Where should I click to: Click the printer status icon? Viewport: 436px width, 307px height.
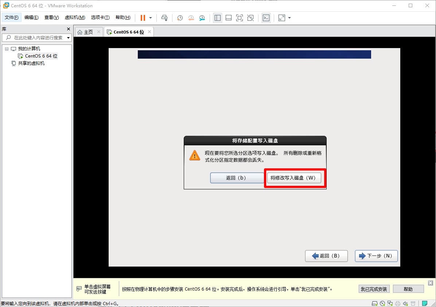coord(398,303)
